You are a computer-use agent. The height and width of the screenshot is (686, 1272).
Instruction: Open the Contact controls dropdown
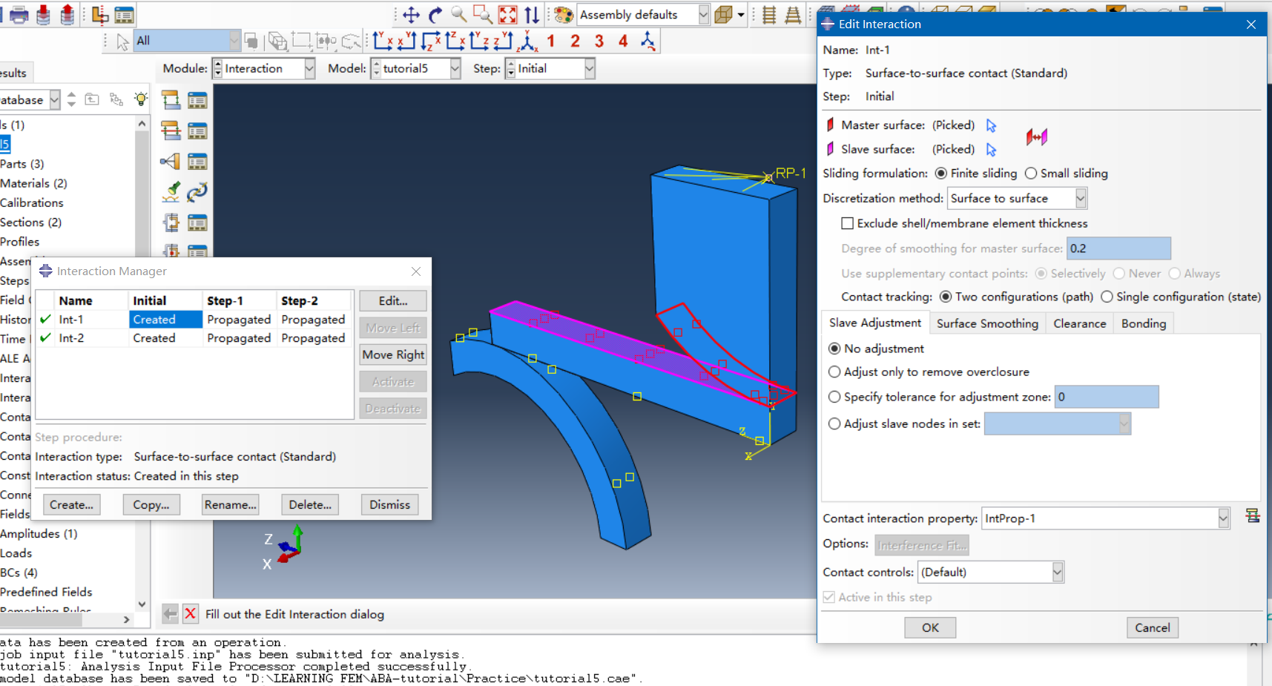click(1058, 572)
